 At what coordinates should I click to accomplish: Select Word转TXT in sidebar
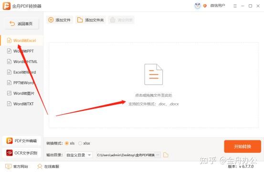(21, 104)
